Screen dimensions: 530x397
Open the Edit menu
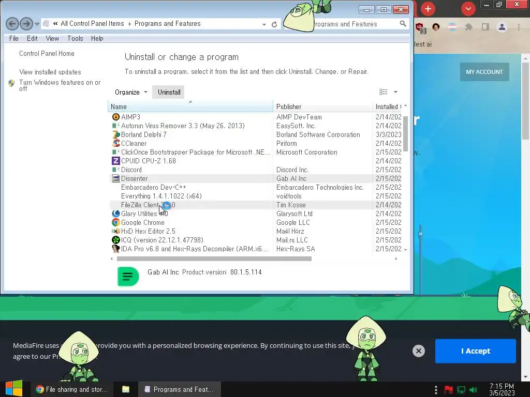point(32,38)
